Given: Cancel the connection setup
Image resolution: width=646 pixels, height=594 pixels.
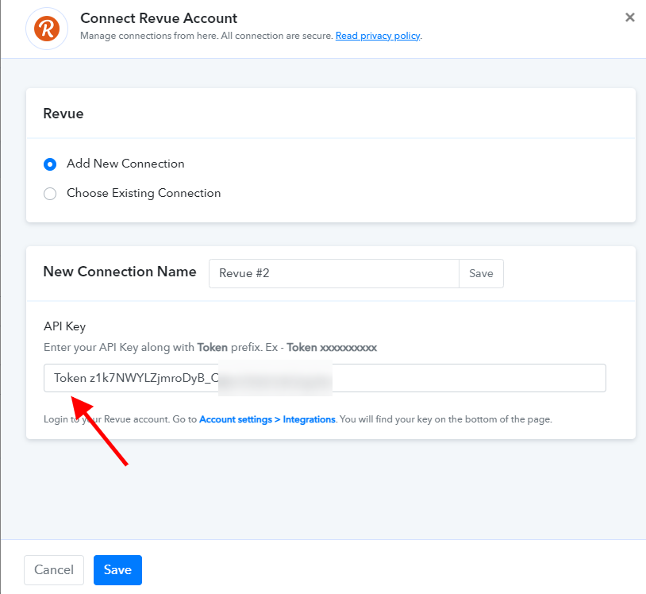Looking at the screenshot, I should (54, 569).
